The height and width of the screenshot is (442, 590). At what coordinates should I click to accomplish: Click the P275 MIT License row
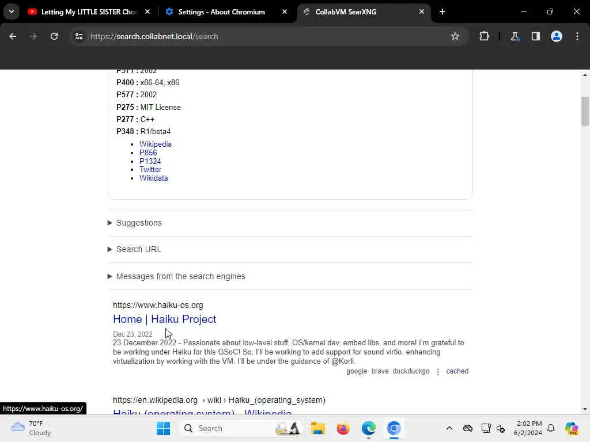click(x=149, y=107)
